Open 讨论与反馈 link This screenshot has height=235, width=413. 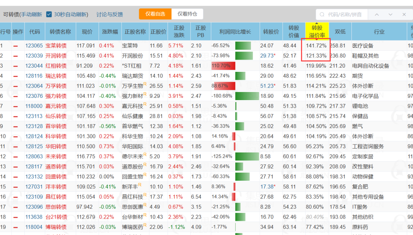tap(110, 15)
